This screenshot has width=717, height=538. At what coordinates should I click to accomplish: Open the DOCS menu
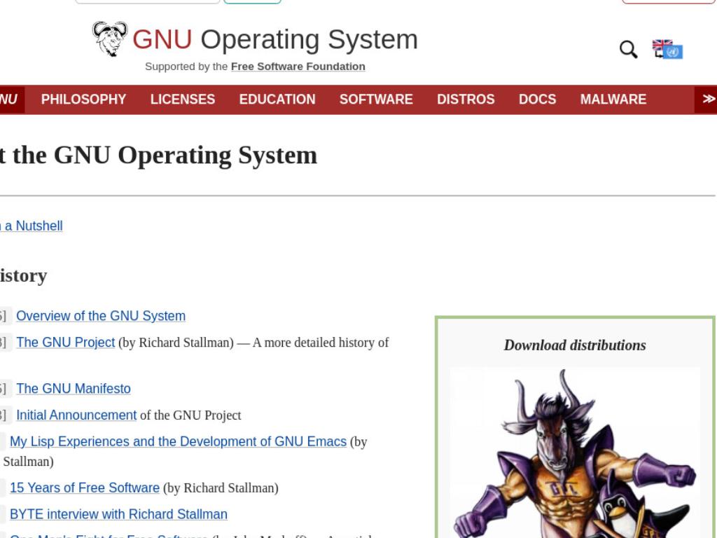pos(537,99)
